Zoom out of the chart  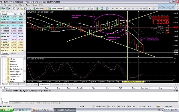(x=83, y=9)
